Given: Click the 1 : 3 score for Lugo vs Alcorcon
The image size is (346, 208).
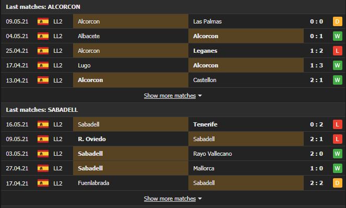Looking at the screenshot, I should (x=316, y=65).
